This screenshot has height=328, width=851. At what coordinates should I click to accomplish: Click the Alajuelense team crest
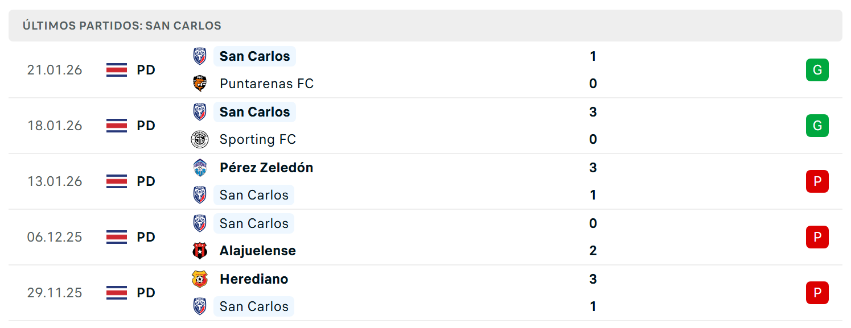click(x=200, y=251)
